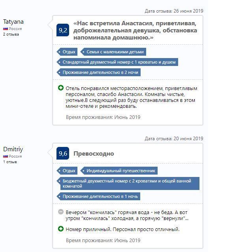Select the 'Стандартный двухместный номер' room tag
This screenshot has width=252, height=252.
[117, 62]
